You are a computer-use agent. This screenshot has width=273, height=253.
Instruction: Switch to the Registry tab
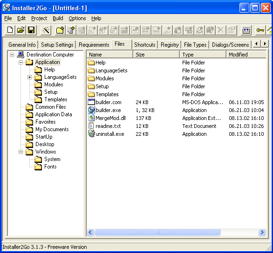click(170, 45)
